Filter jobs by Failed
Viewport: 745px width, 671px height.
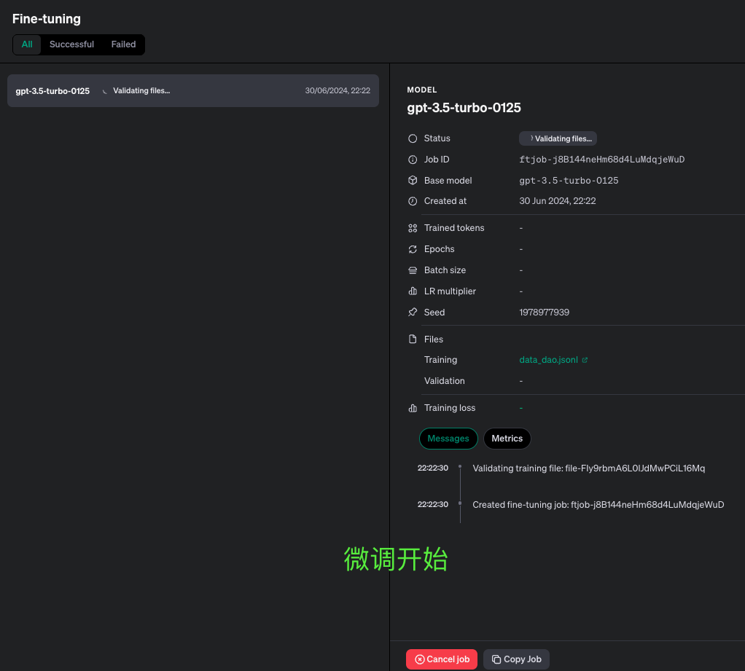point(123,44)
